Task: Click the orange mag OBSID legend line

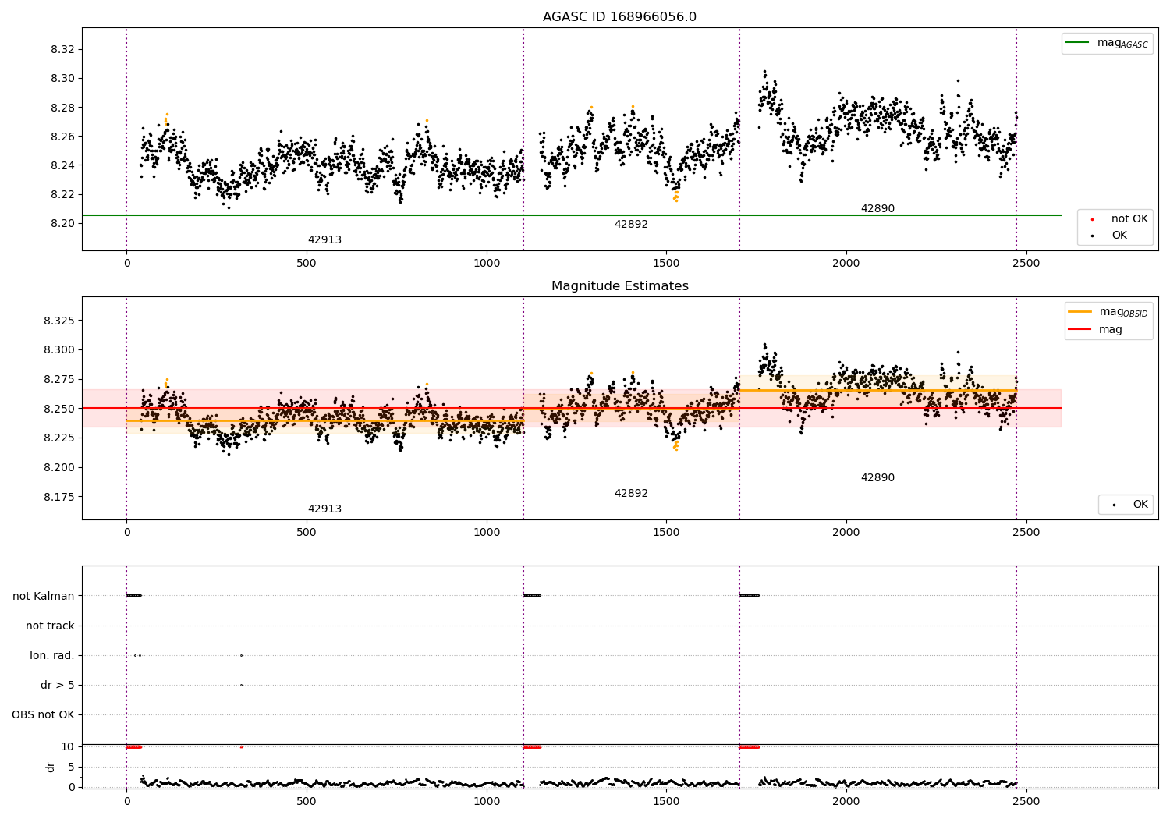Action: (1080, 312)
